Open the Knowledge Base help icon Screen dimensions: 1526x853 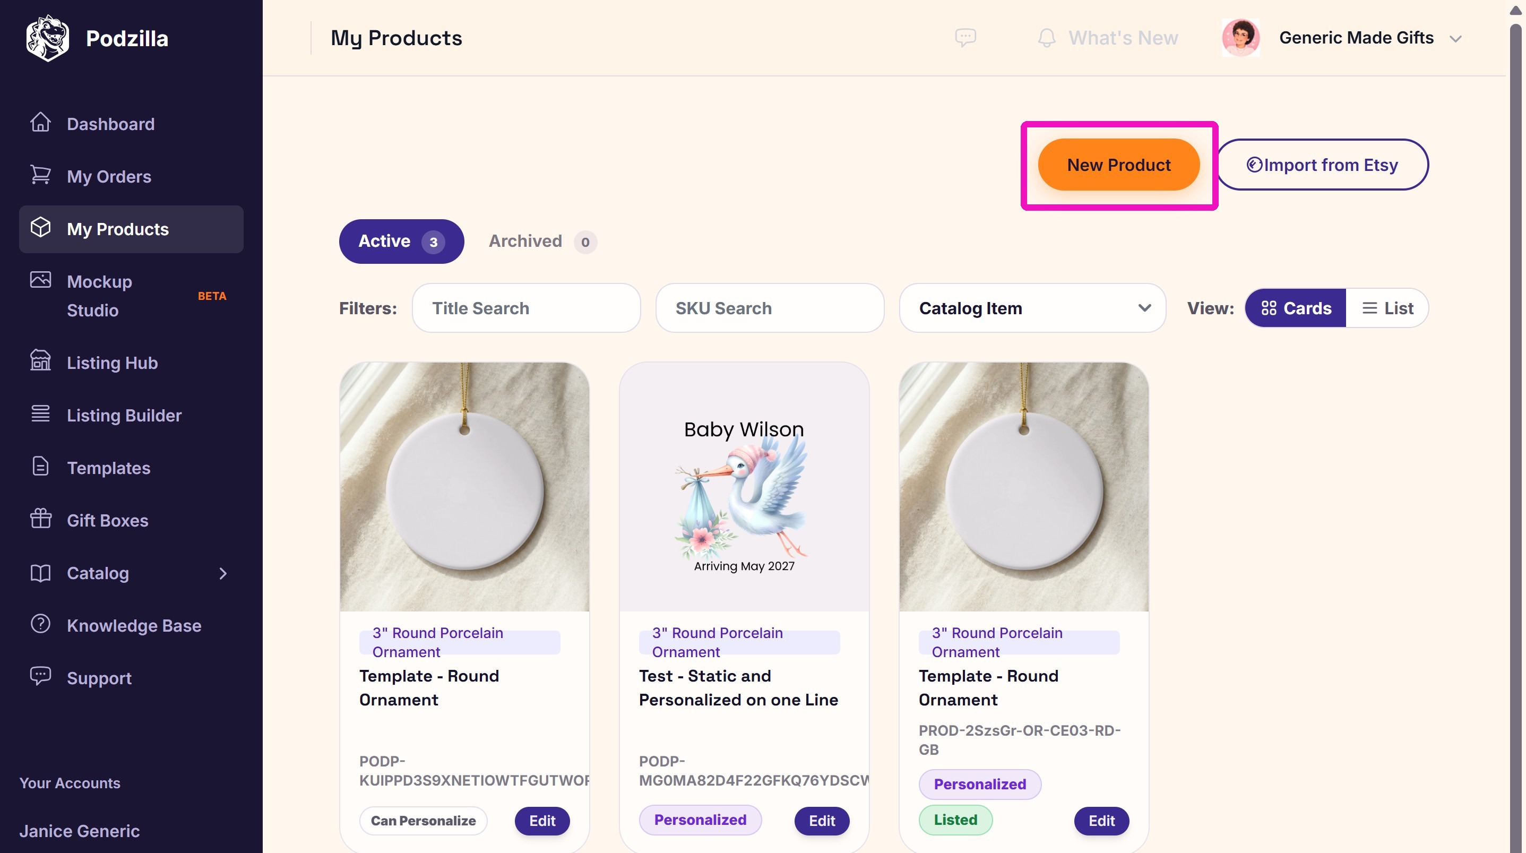40,624
